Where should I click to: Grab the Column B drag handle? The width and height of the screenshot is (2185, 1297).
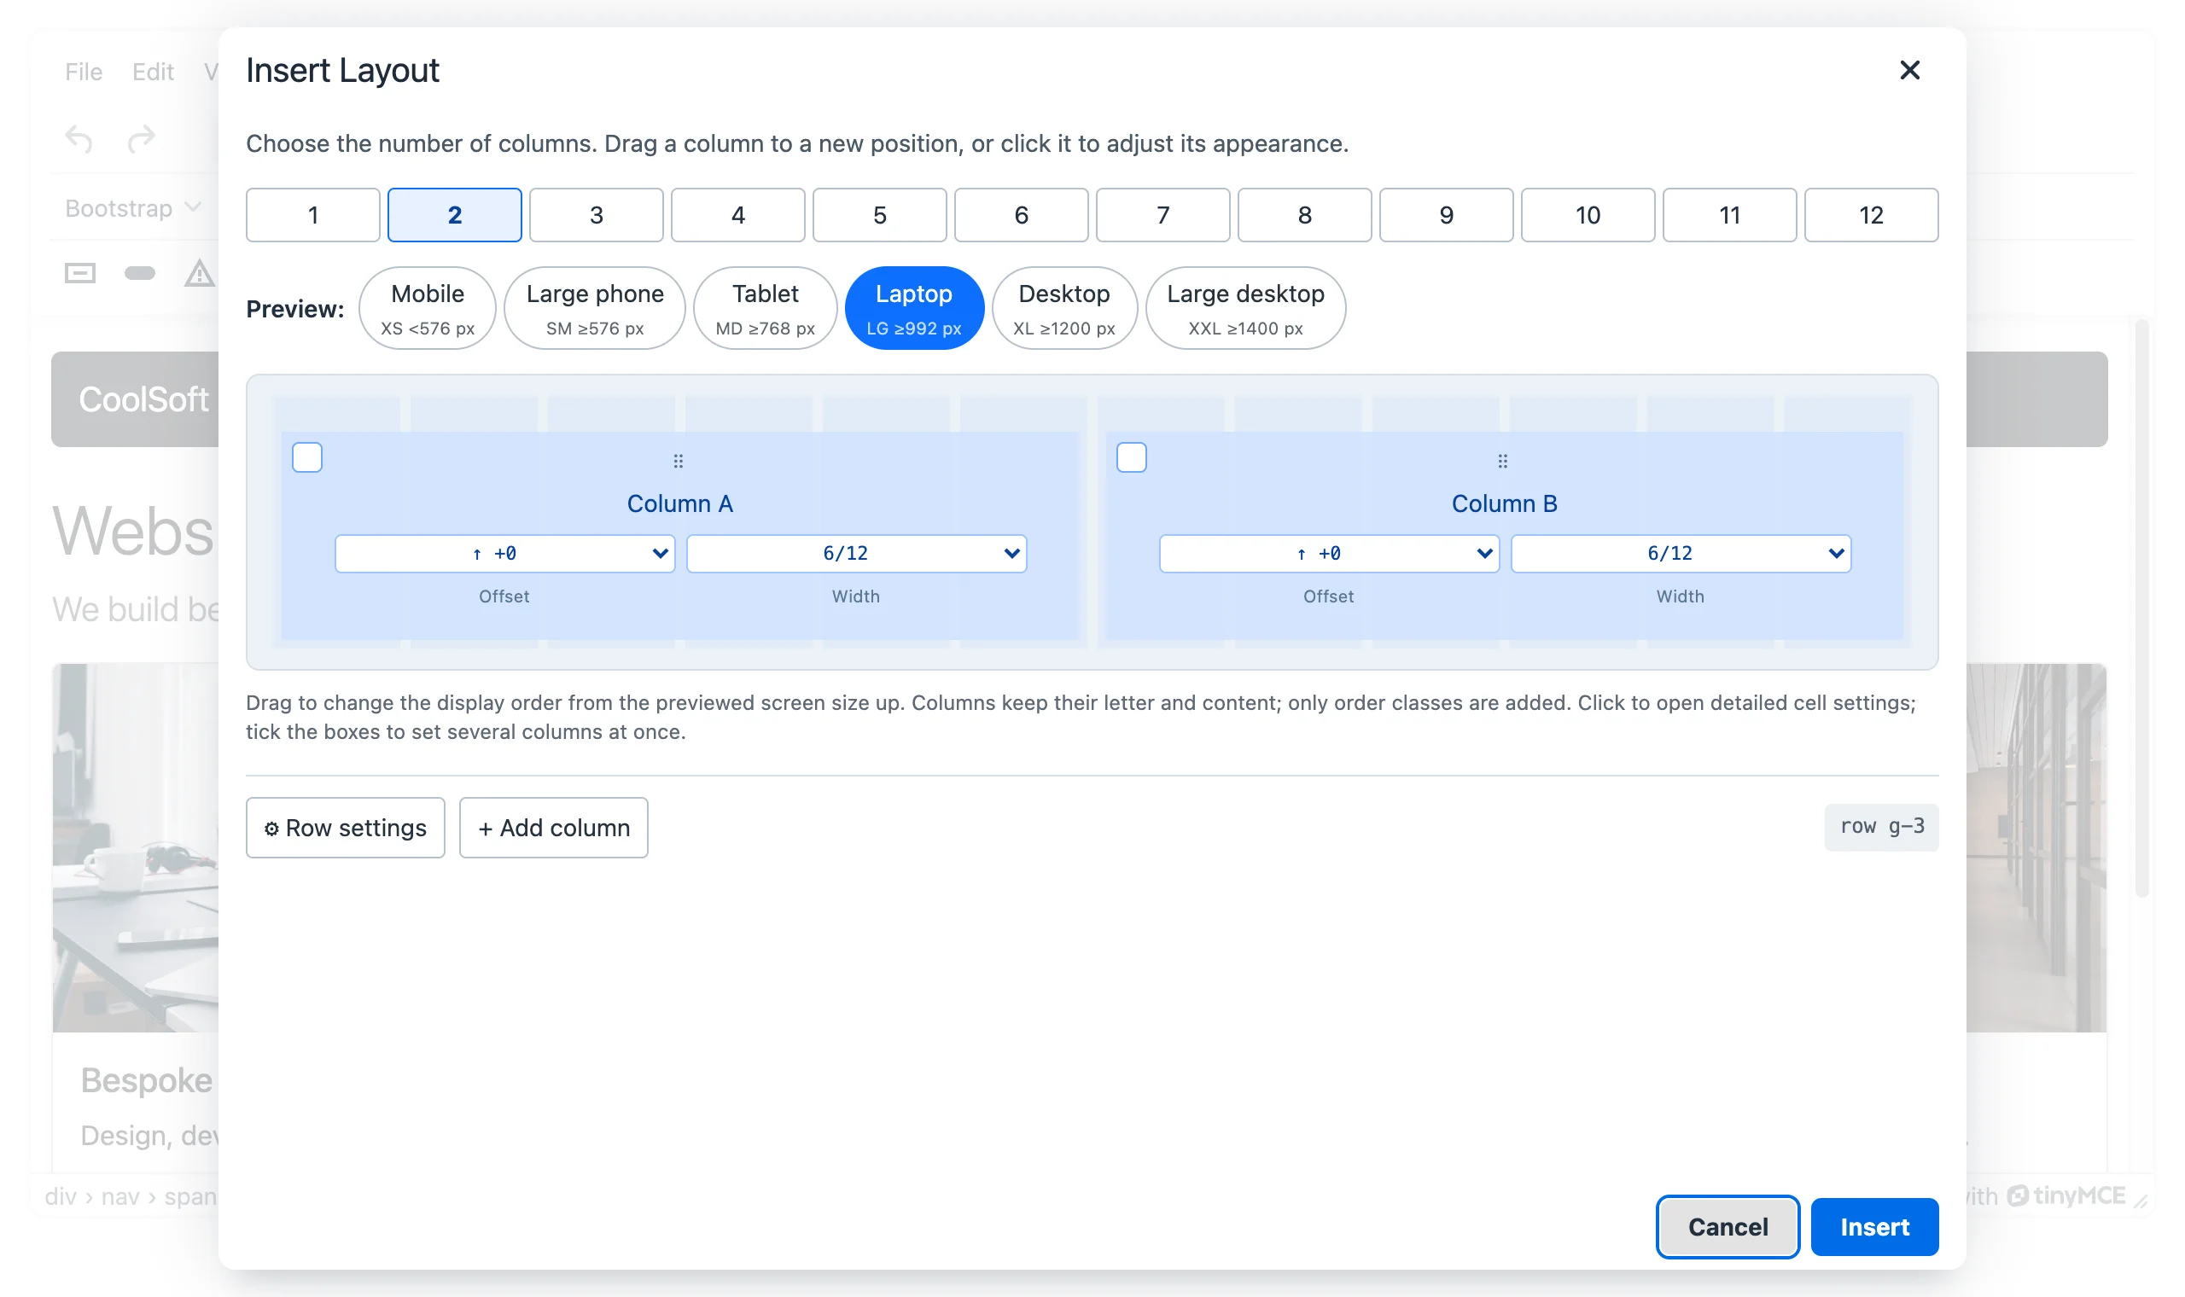point(1502,461)
